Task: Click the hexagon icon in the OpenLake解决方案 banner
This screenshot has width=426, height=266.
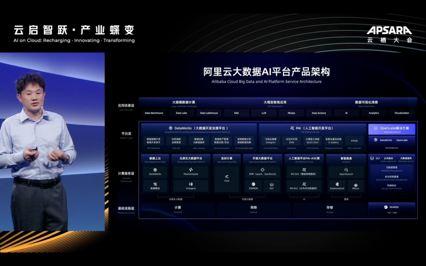Action: 376,128
